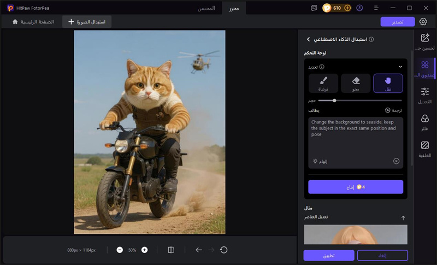Click the gold coin credits icon
The image size is (437, 265).
(x=327, y=8)
